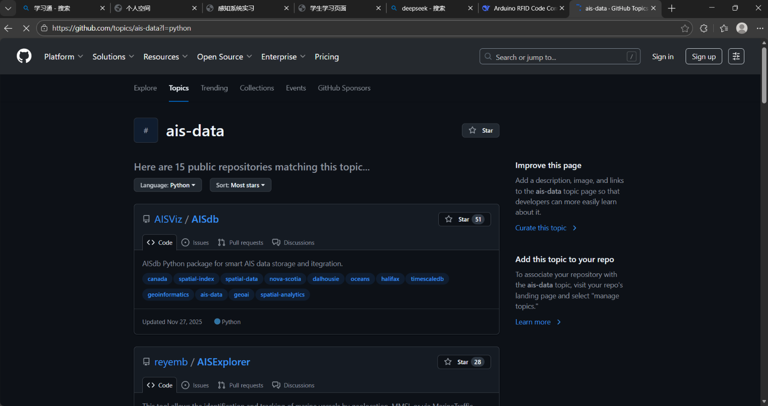The image size is (768, 406).
Task: Select the geoai topic tag
Action: click(241, 294)
